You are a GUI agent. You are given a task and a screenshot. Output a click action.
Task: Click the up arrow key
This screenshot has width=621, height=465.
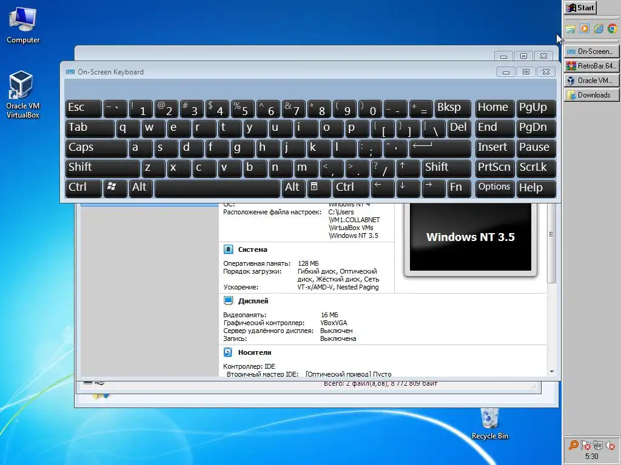pos(408,168)
